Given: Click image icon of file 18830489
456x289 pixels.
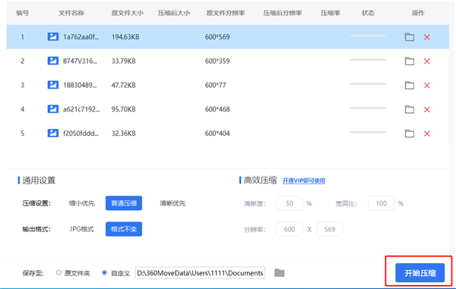Looking at the screenshot, I should click(53, 85).
